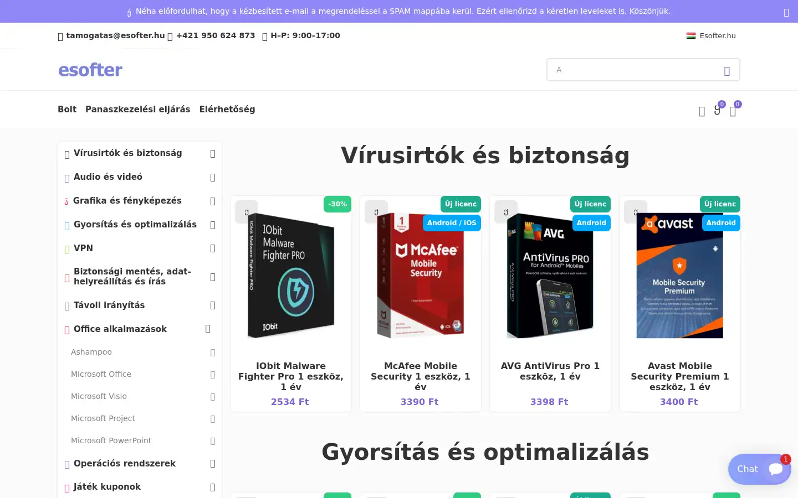Viewport: 798px width, 498px height.
Task: Open the Microsoft Office subcategory
Action: pyautogui.click(x=101, y=374)
